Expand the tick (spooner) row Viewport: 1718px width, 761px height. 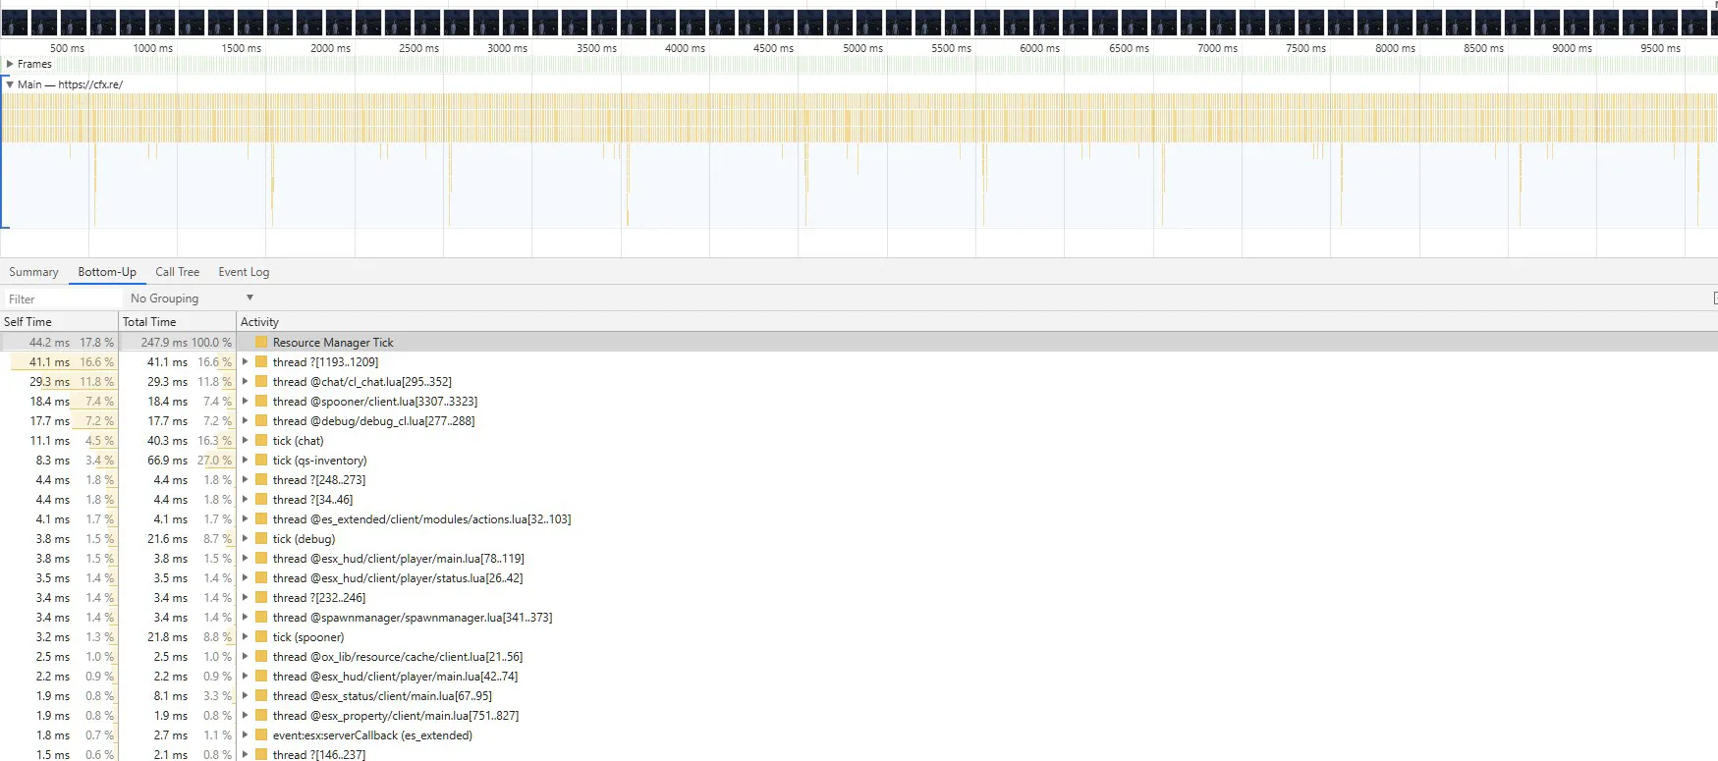tap(246, 637)
